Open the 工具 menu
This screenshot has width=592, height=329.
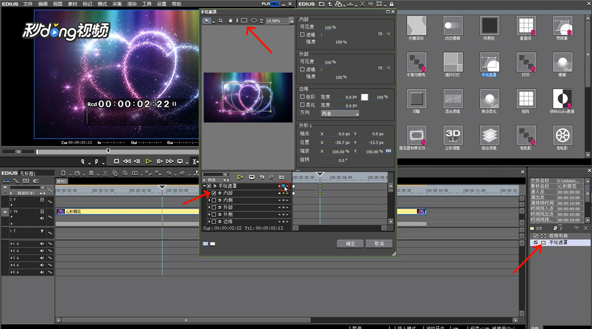pos(147,4)
